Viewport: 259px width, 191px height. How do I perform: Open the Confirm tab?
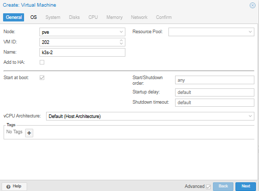164,17
